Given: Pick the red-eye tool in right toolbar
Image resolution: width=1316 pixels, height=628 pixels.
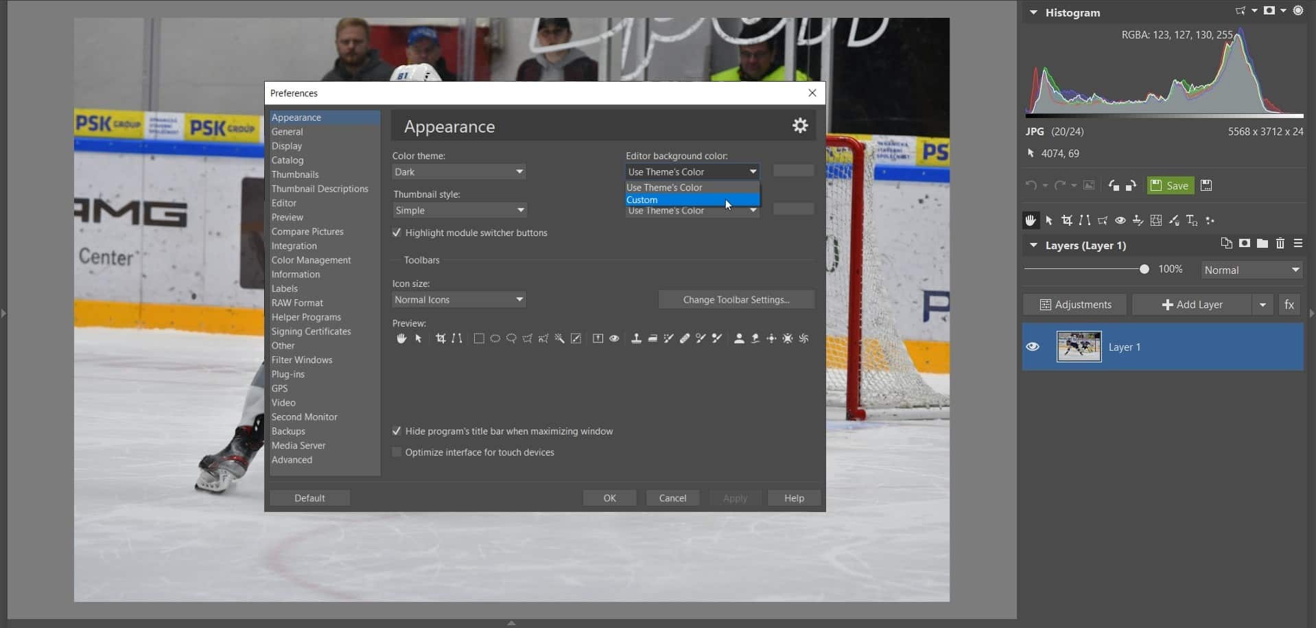Looking at the screenshot, I should click(1120, 220).
